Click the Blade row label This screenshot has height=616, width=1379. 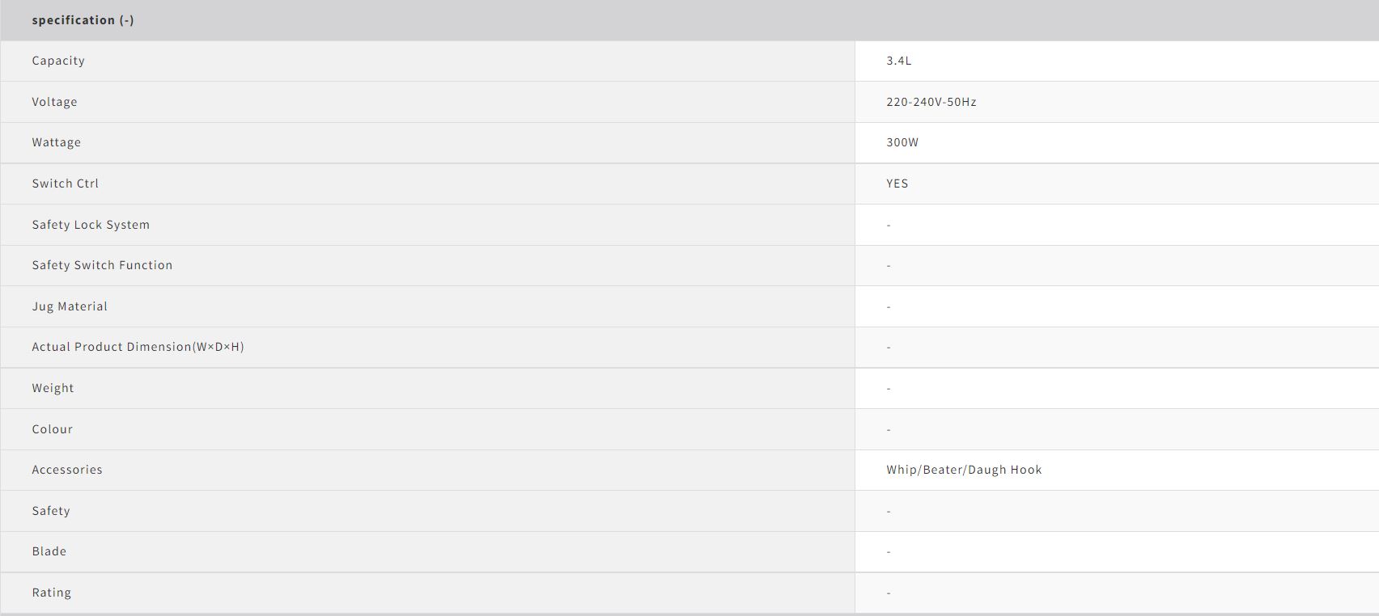[x=49, y=551]
